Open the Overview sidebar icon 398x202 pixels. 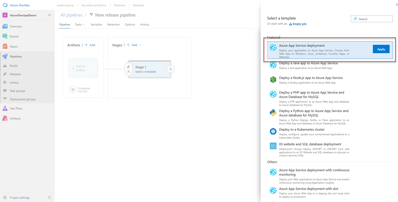[5, 26]
